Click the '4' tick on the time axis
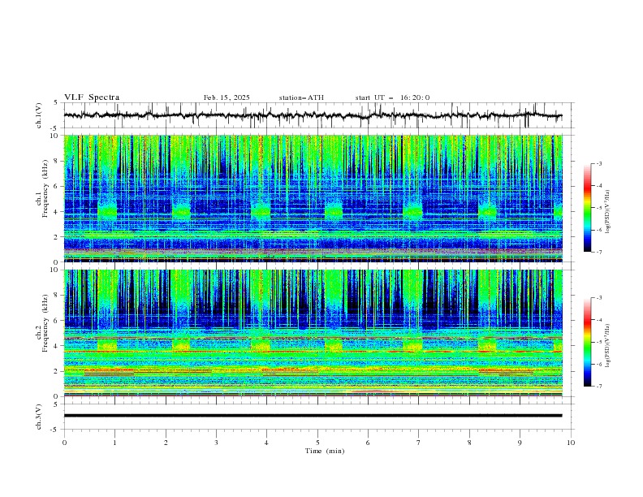This screenshot has height=497, width=643. (x=266, y=443)
